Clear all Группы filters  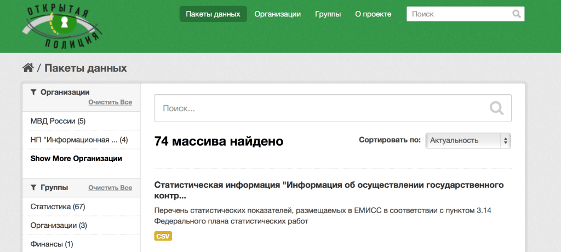click(x=110, y=188)
